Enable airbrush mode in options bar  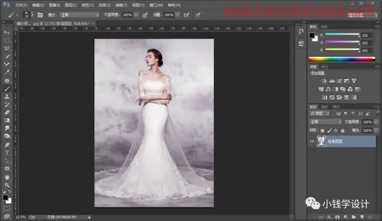[x=186, y=15]
